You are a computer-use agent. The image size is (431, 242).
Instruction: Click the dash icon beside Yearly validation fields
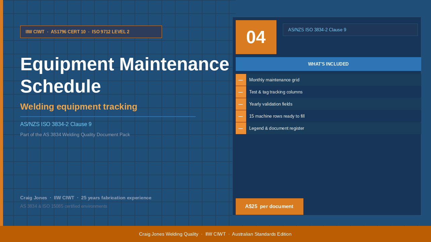click(x=241, y=104)
